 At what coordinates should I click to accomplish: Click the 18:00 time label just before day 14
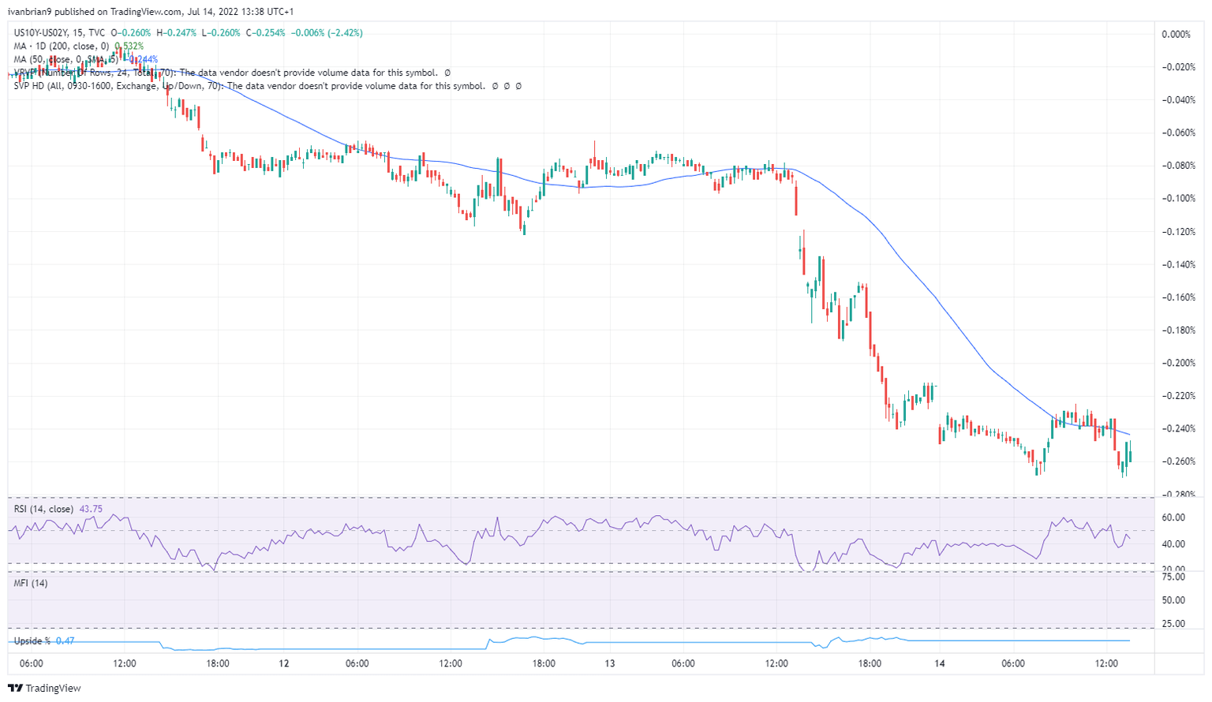[870, 664]
